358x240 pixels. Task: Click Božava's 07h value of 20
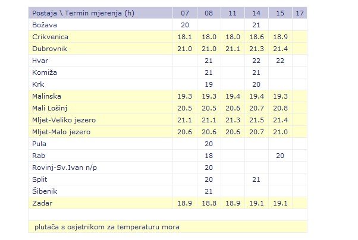(184, 25)
